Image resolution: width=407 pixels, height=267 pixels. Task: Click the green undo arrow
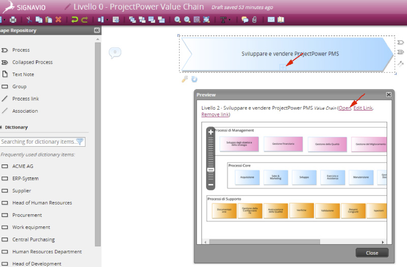tap(74, 20)
